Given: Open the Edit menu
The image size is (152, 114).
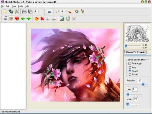Looking at the screenshot, I should point(8,6).
